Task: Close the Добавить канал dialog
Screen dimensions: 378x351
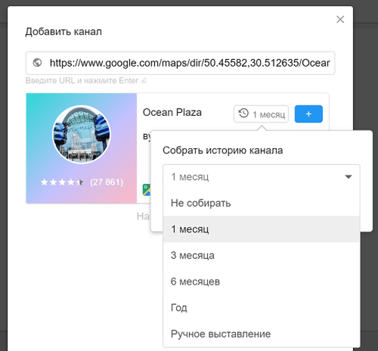Action: tap(340, 19)
